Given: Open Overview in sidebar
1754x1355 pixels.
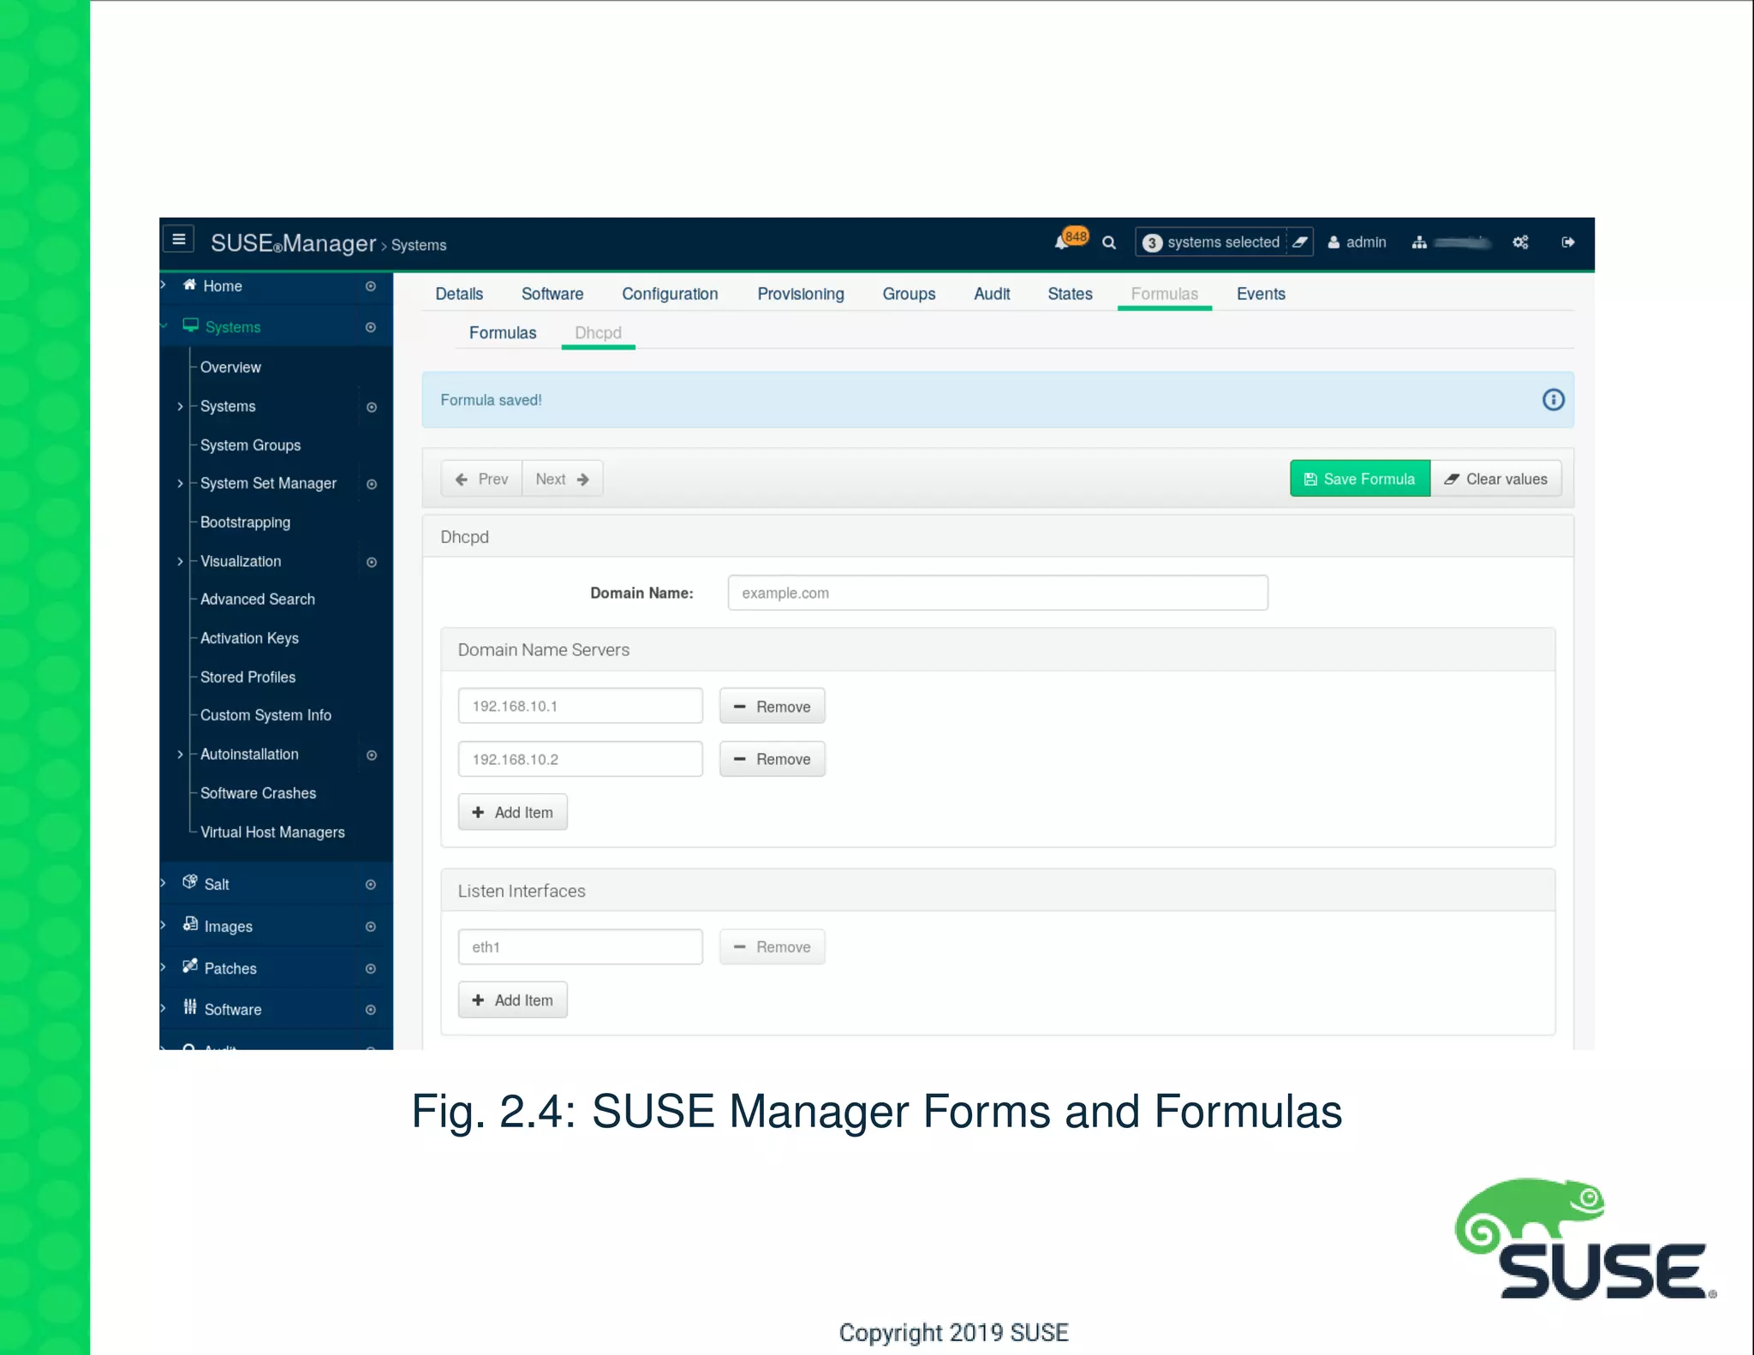Looking at the screenshot, I should point(230,367).
